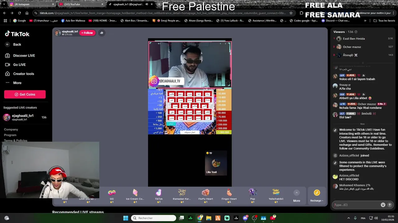
Task: Toggle microphone tray icon
Action: tap(355, 218)
